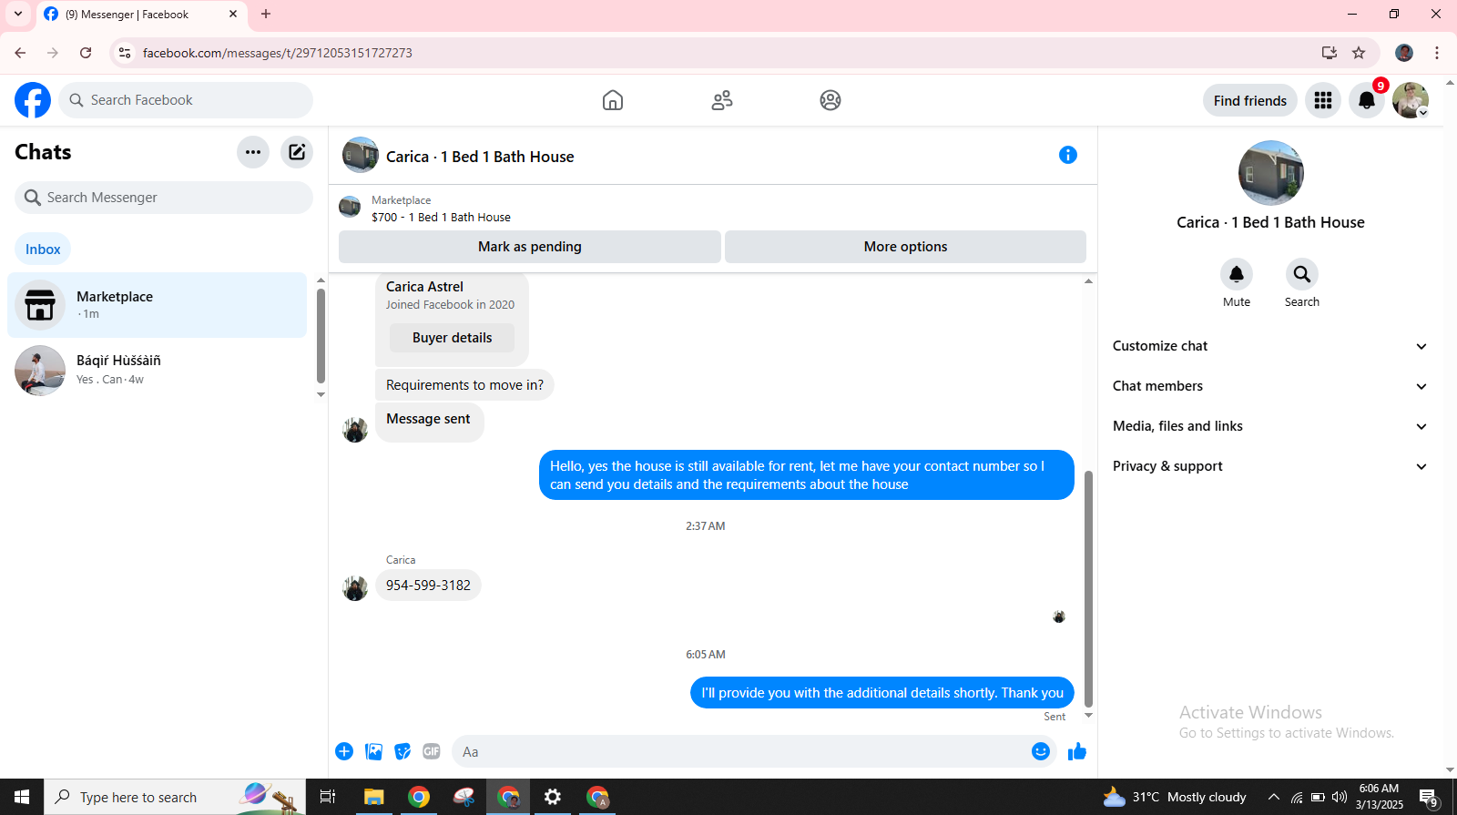Open conversation information icon
The image size is (1457, 815).
1068,155
